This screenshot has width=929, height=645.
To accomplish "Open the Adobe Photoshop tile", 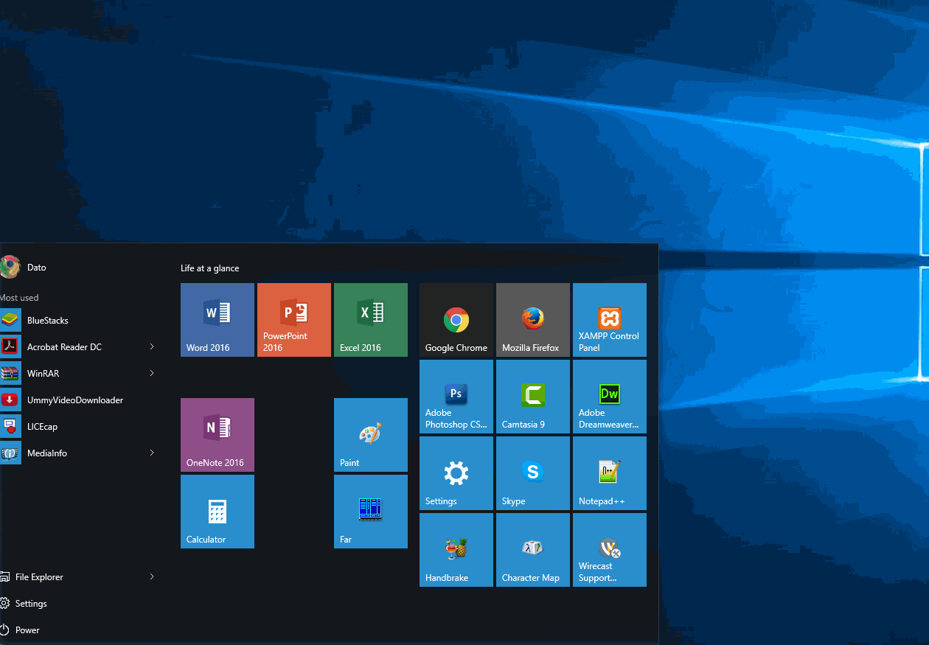I will [456, 397].
